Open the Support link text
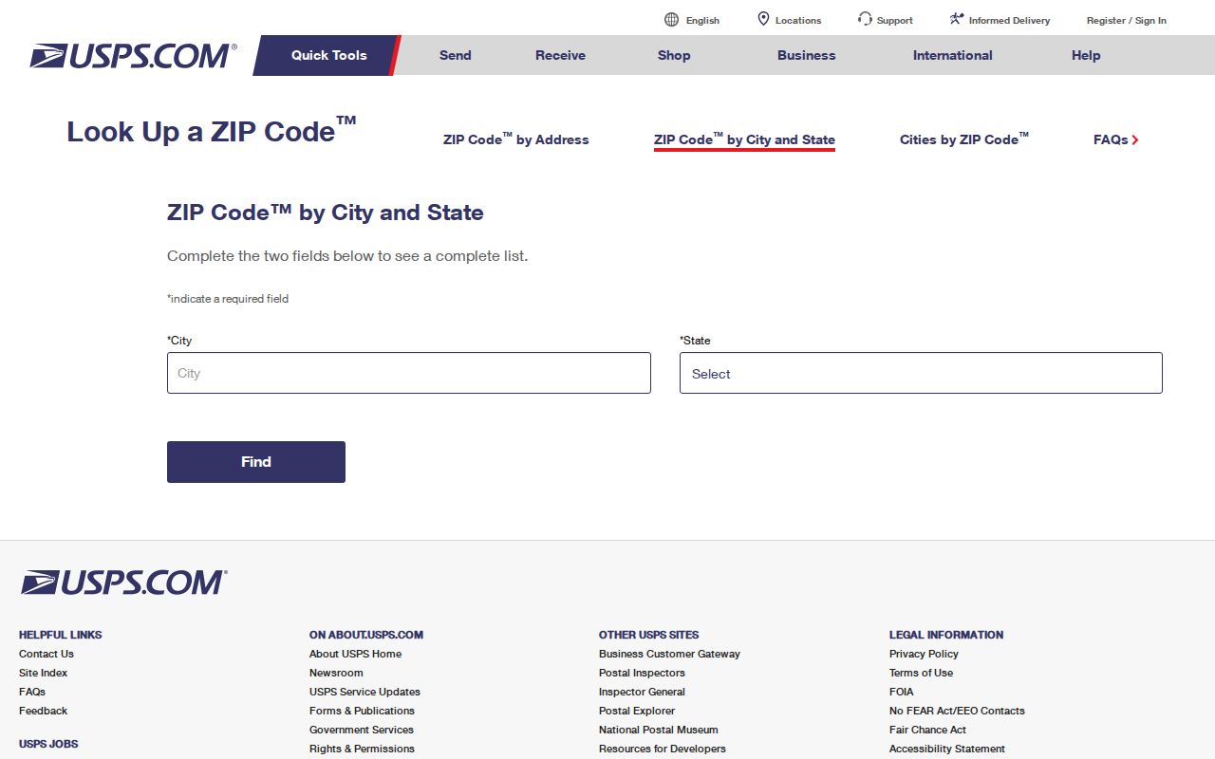1215x759 pixels. click(x=895, y=20)
